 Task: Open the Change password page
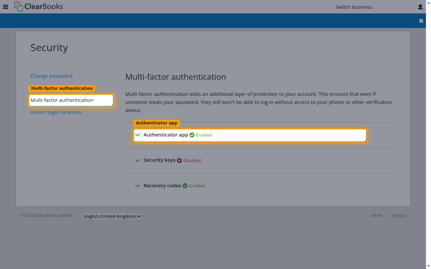(51, 76)
